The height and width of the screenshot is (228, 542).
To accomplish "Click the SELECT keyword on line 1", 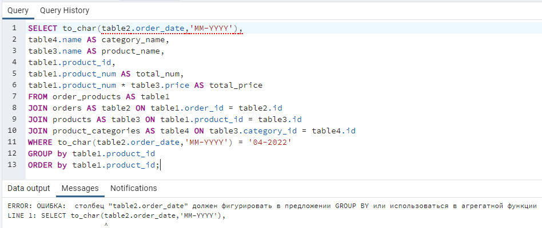I will pyautogui.click(x=43, y=28).
